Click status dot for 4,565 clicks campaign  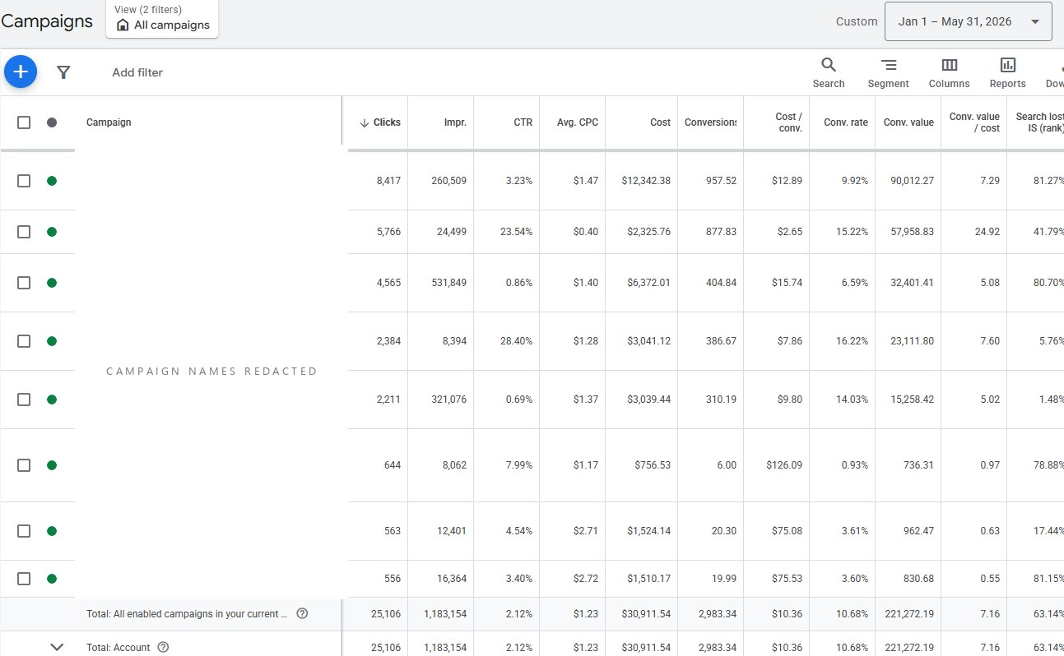[52, 283]
